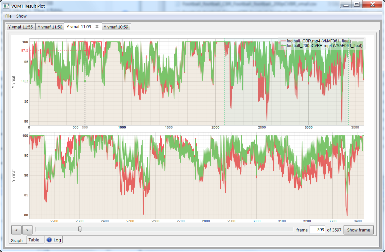The image size is (385, 252).
Task: Open the File menu
Action: (8, 16)
